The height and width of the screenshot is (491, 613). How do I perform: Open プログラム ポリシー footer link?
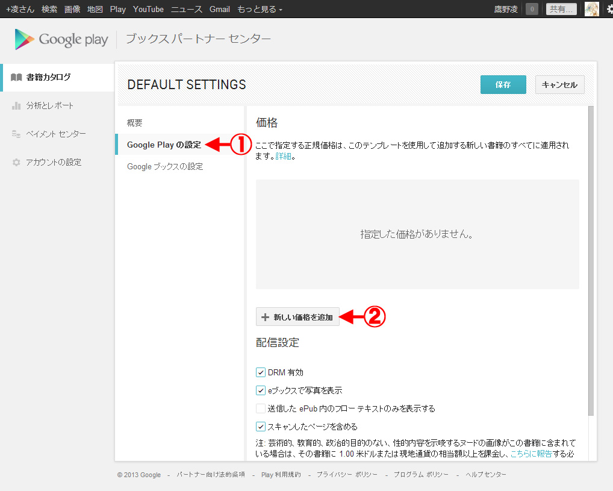[x=421, y=475]
